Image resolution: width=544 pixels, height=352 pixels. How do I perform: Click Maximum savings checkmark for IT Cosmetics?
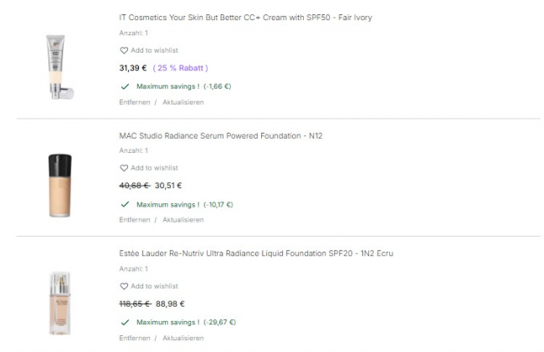point(125,86)
